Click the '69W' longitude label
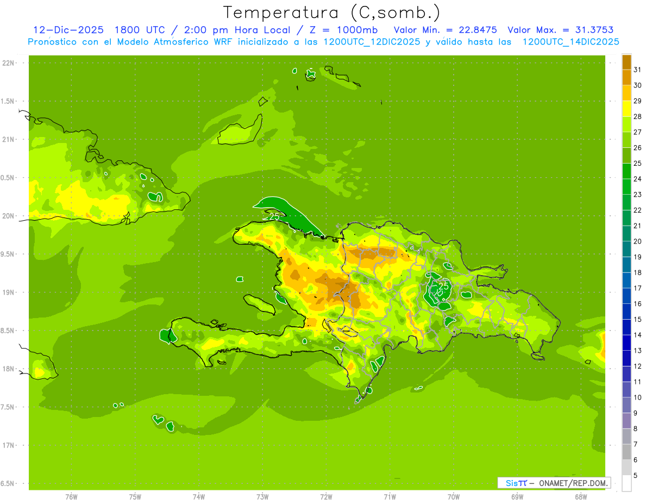The image size is (652, 504). [x=517, y=497]
